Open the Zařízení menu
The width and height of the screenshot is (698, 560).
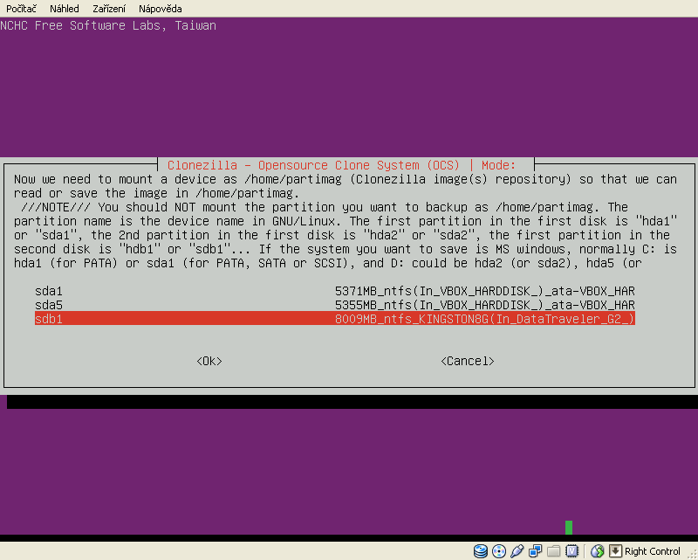(x=108, y=8)
